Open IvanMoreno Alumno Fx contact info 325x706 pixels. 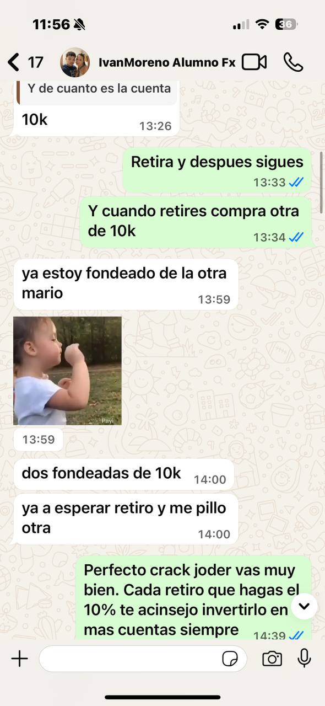pos(167,62)
